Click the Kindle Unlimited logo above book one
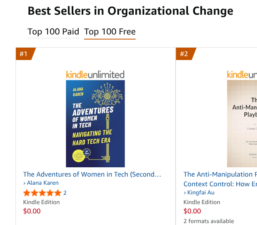Viewport: 257px width, 225px height. (x=95, y=74)
